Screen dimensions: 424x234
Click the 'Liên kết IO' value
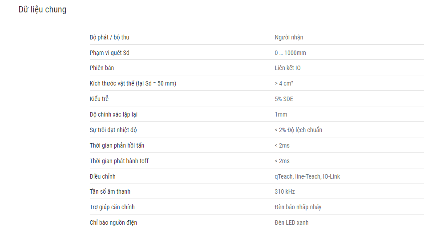(288, 68)
